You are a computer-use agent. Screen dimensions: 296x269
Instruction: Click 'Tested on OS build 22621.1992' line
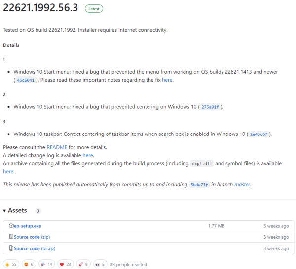click(x=85, y=30)
